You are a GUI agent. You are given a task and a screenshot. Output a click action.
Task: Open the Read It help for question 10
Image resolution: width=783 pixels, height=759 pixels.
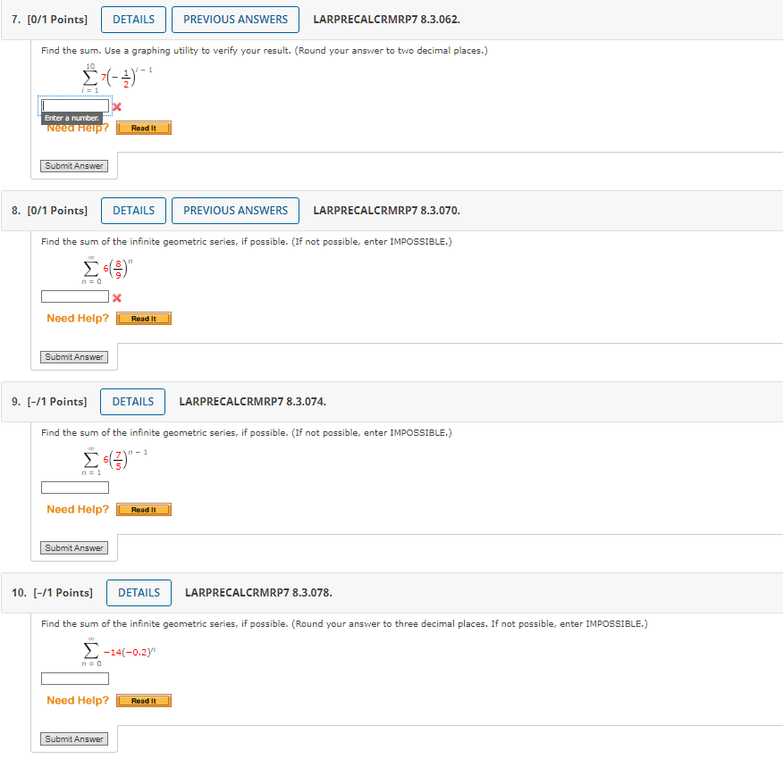pyautogui.click(x=143, y=700)
